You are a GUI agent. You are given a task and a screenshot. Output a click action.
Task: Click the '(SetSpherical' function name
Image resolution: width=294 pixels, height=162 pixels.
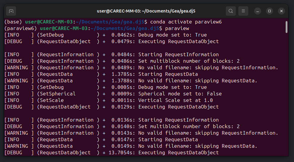56,94
